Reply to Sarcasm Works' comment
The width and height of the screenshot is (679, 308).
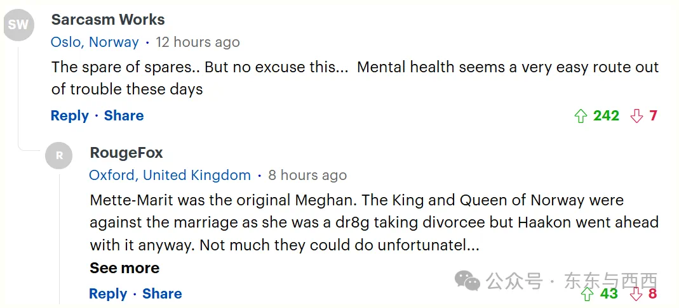point(70,116)
